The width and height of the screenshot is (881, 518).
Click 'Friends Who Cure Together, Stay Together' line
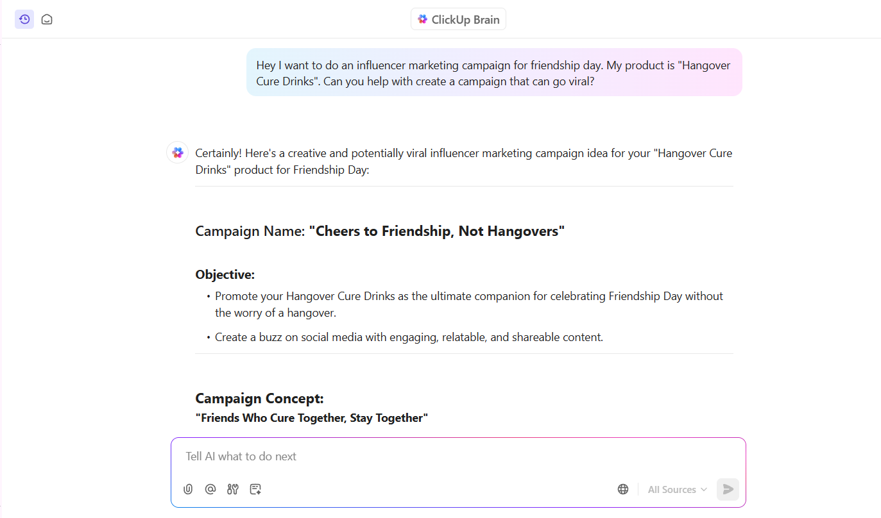tap(312, 418)
